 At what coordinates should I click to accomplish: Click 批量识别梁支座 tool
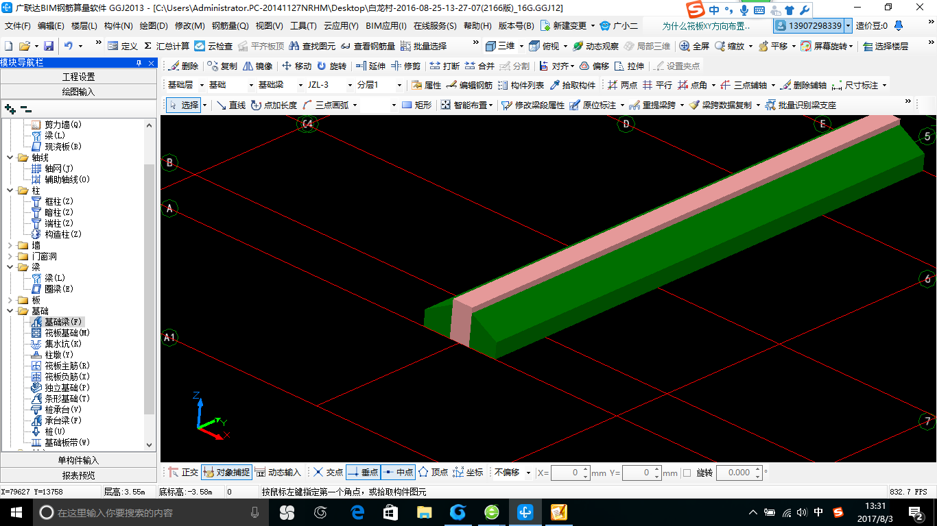(800, 105)
